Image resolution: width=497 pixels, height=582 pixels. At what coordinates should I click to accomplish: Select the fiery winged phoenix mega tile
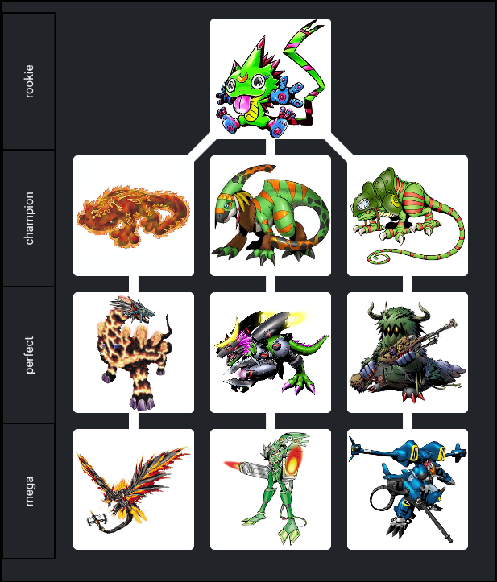click(x=134, y=489)
